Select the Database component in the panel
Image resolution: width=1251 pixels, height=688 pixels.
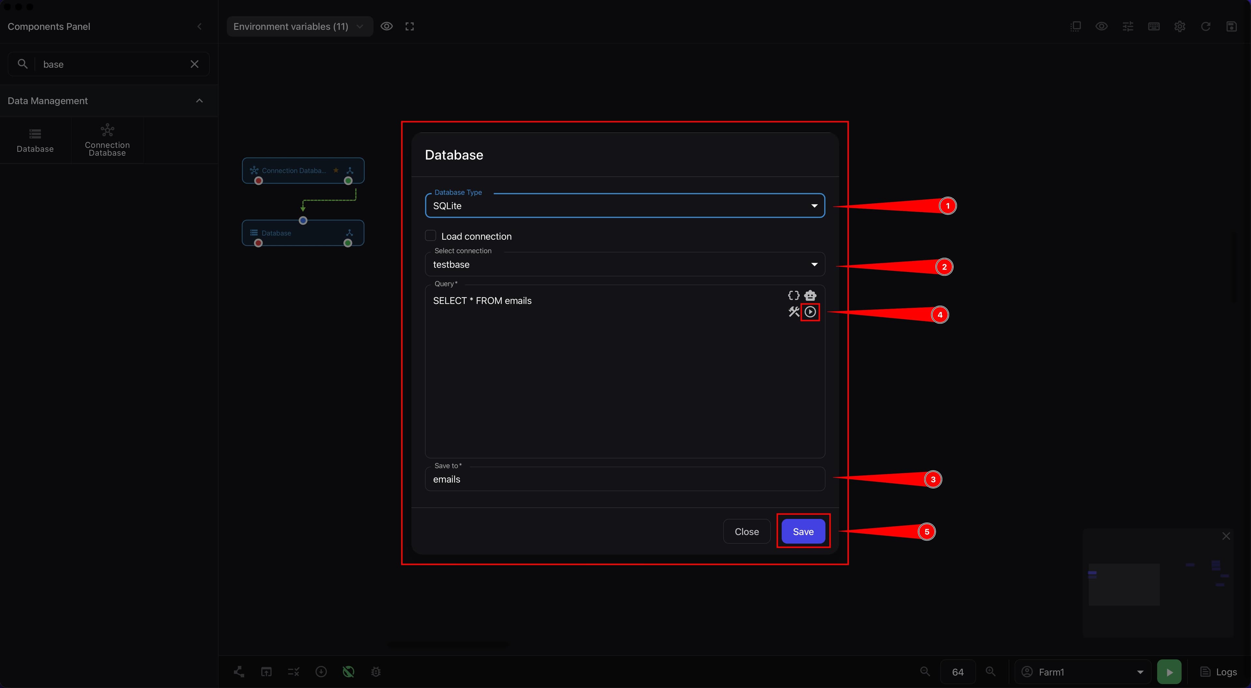tap(35, 140)
